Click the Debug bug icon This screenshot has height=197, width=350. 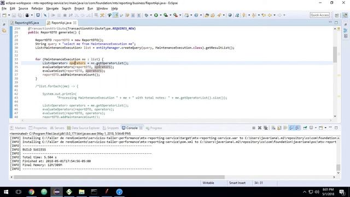[x=146, y=15]
